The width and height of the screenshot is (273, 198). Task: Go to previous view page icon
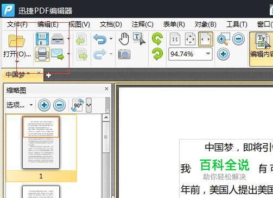pos(81,39)
